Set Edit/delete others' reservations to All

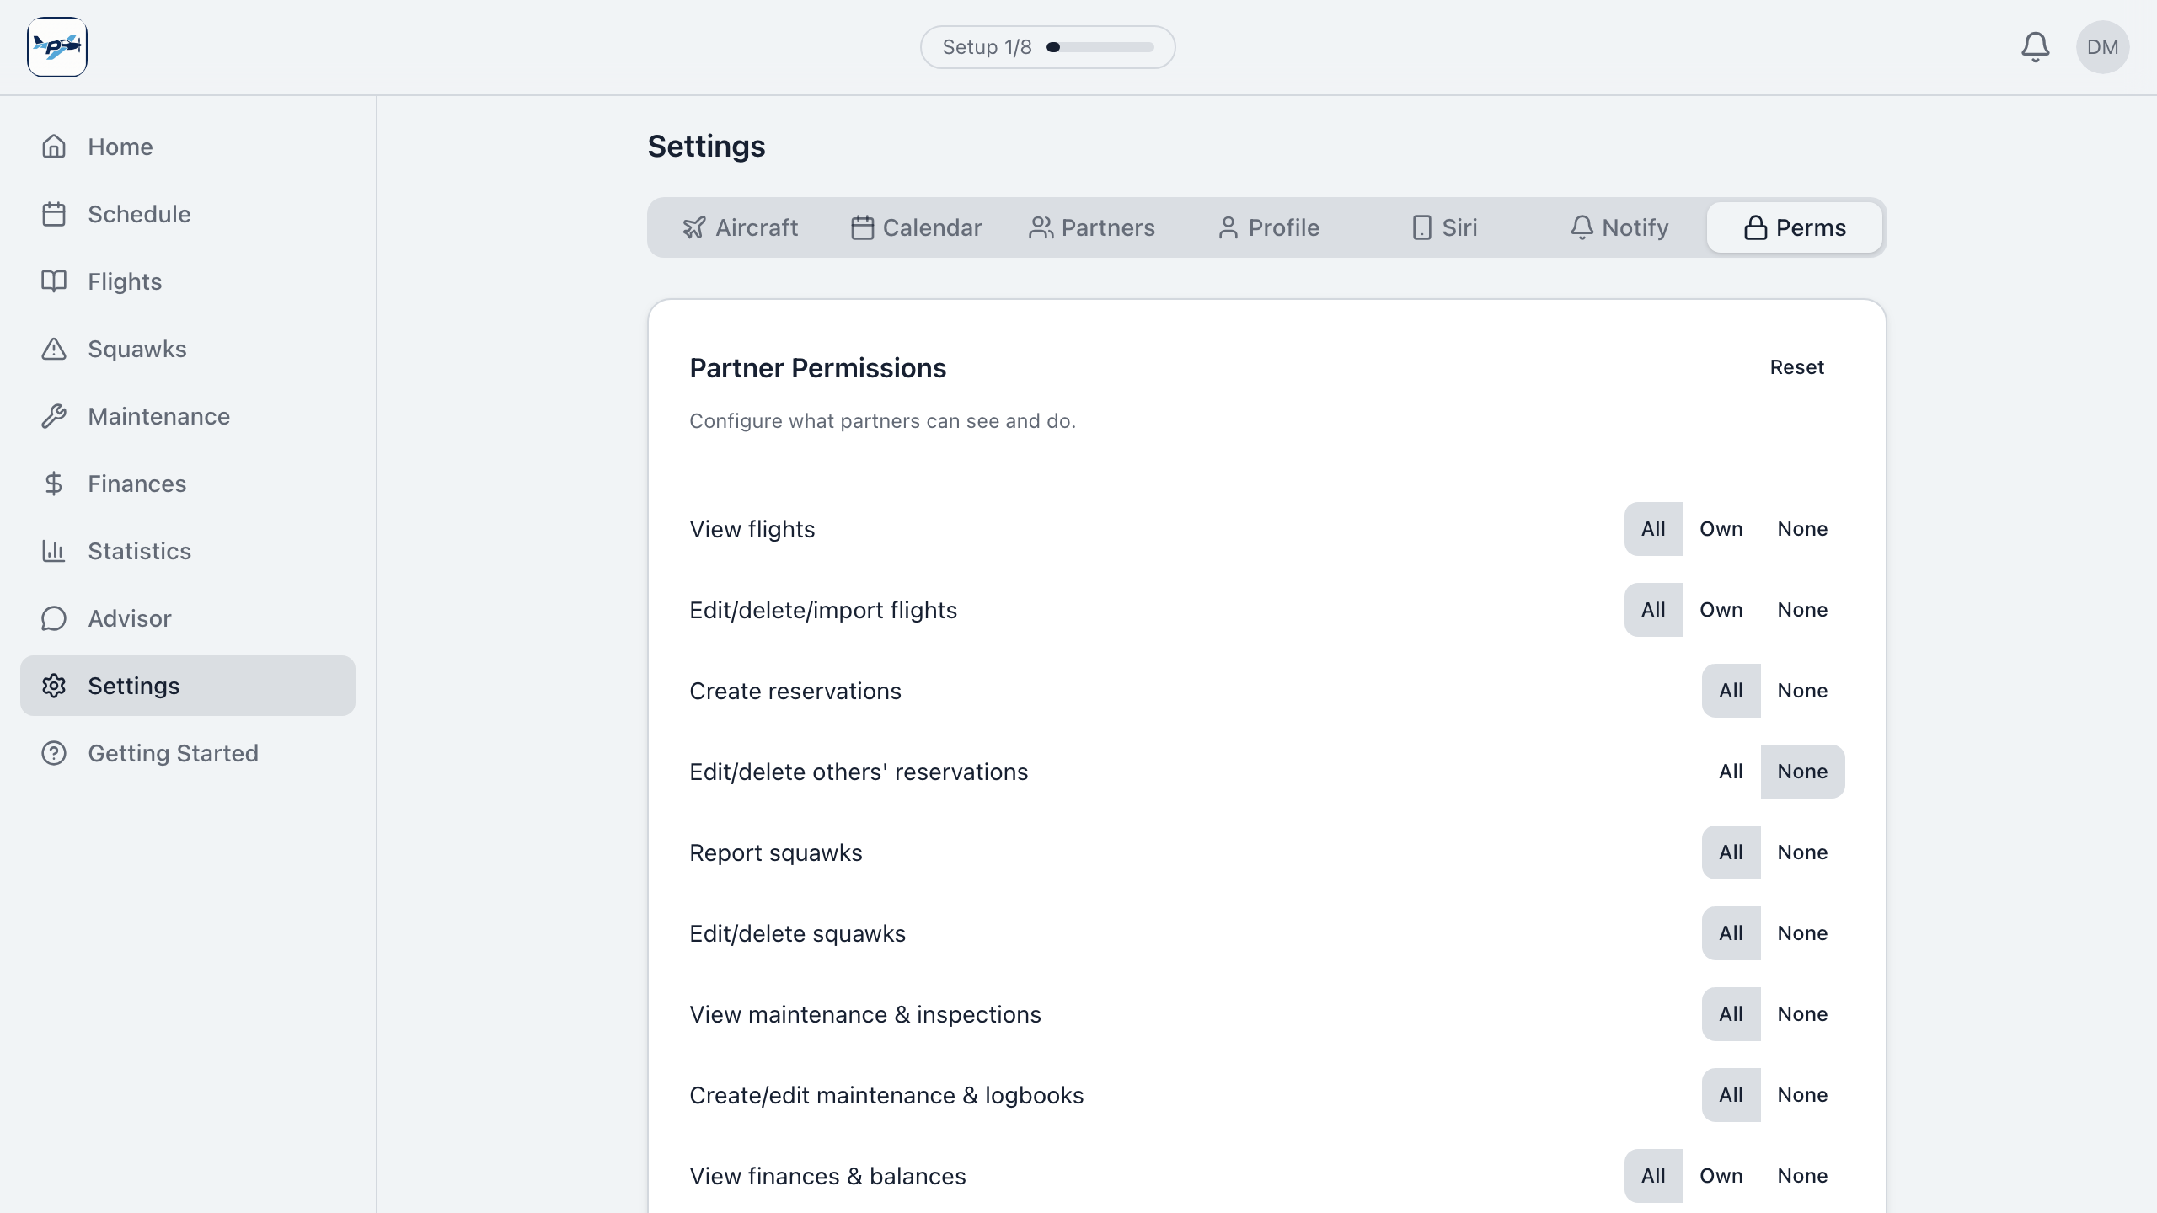tap(1731, 772)
